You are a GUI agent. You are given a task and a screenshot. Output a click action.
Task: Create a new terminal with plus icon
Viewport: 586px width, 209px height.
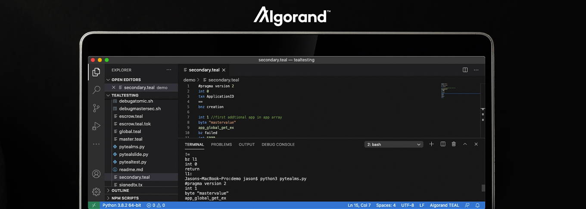[x=431, y=144]
